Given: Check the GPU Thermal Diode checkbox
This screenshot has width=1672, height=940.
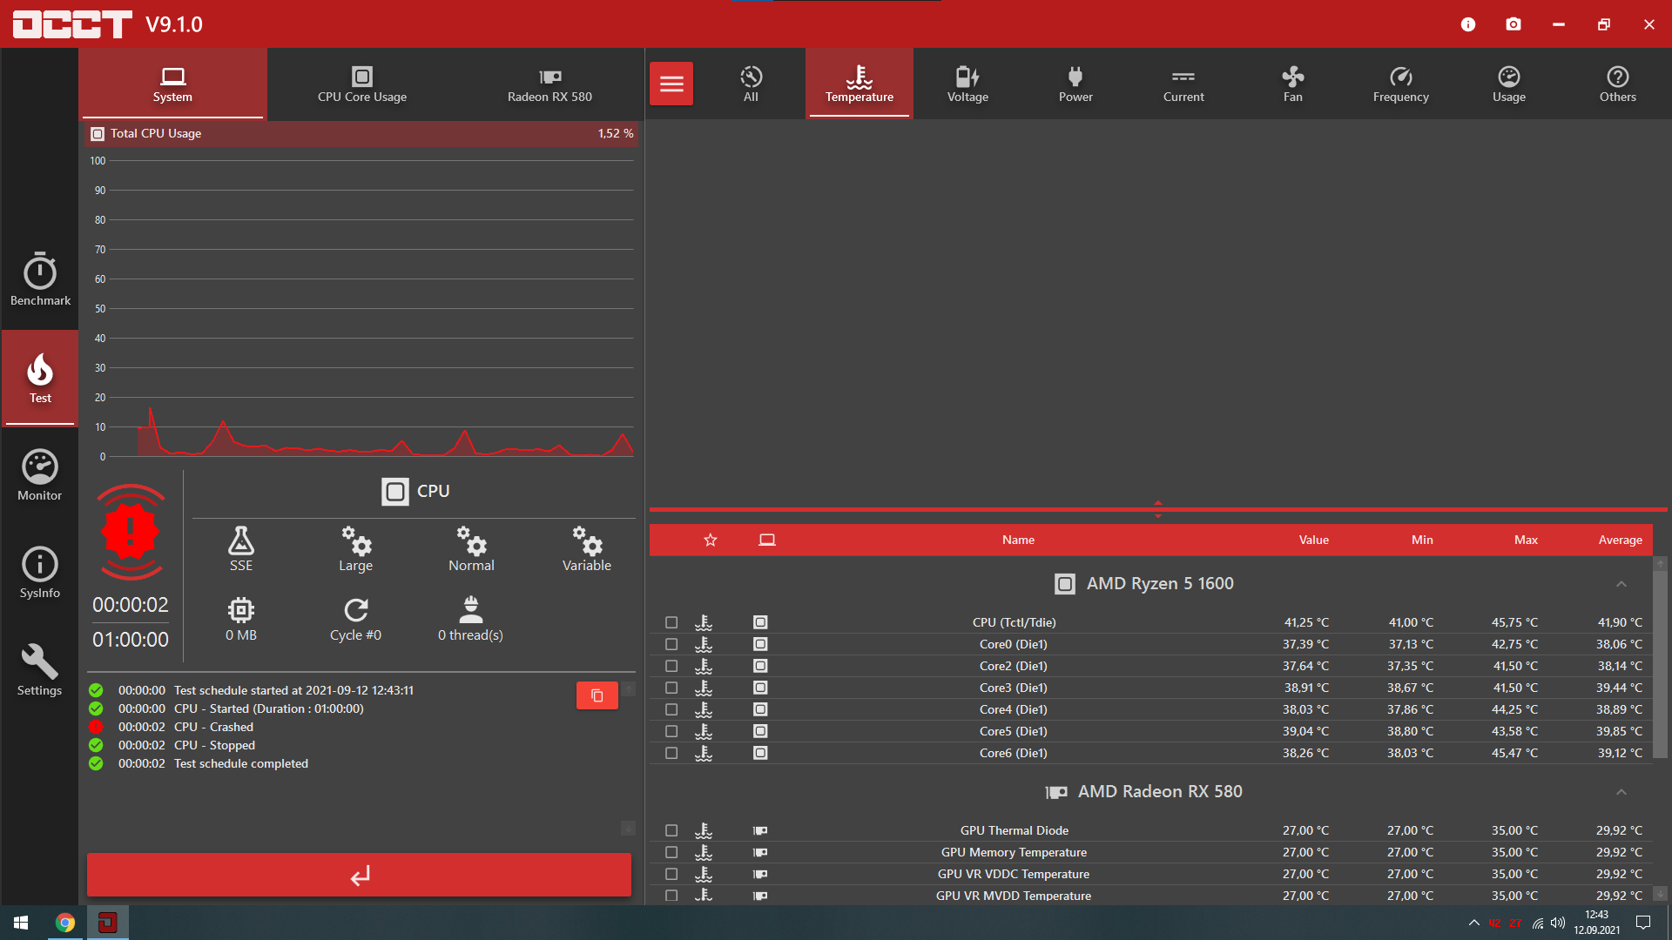Looking at the screenshot, I should [x=671, y=830].
